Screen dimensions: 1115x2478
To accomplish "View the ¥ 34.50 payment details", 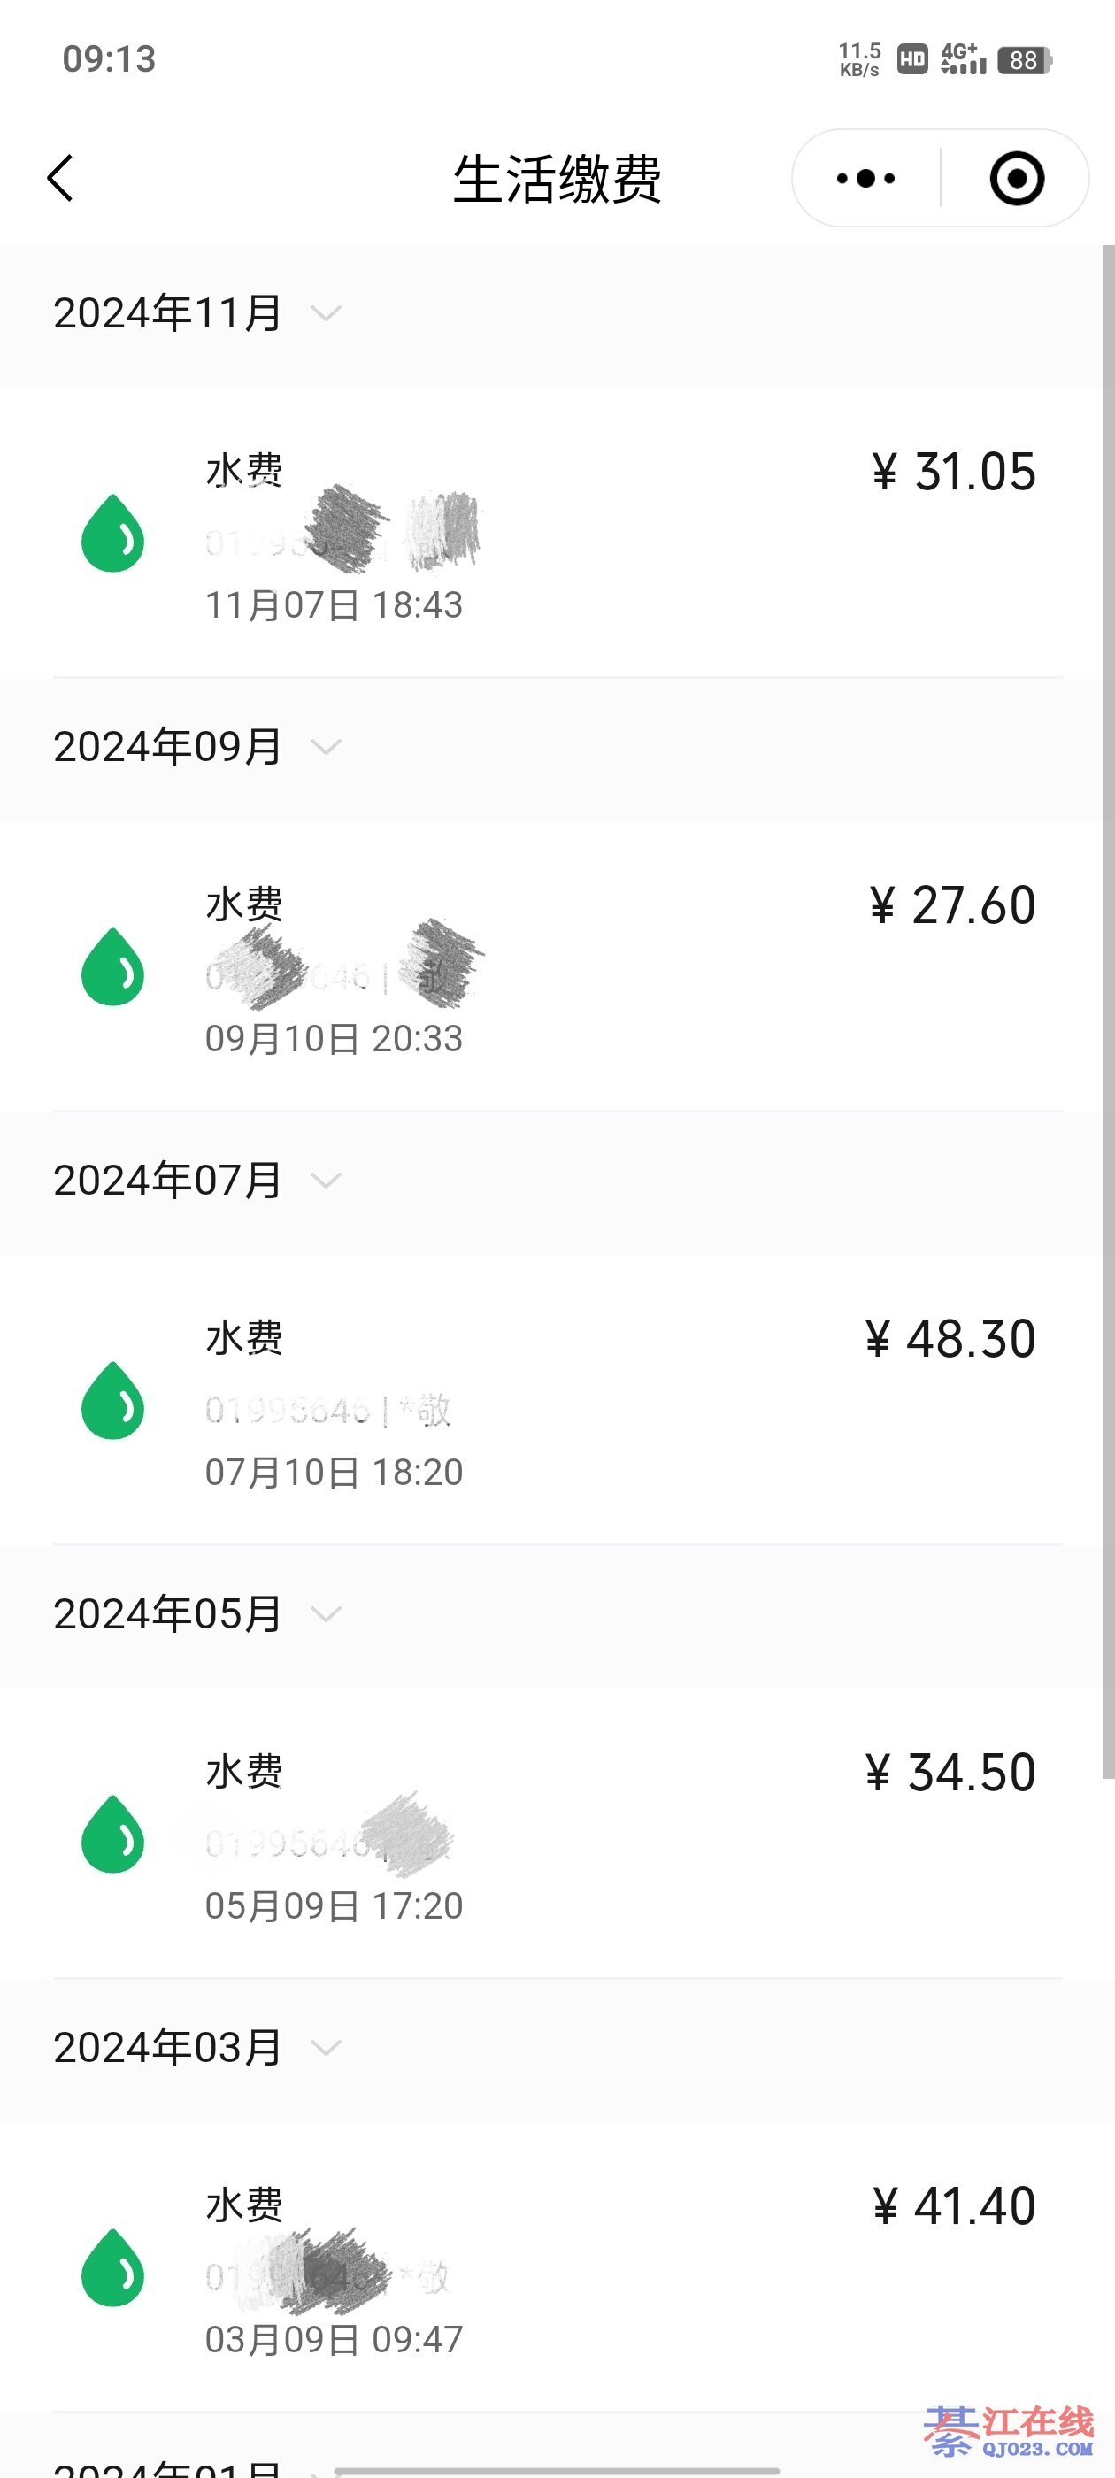I will [950, 1773].
